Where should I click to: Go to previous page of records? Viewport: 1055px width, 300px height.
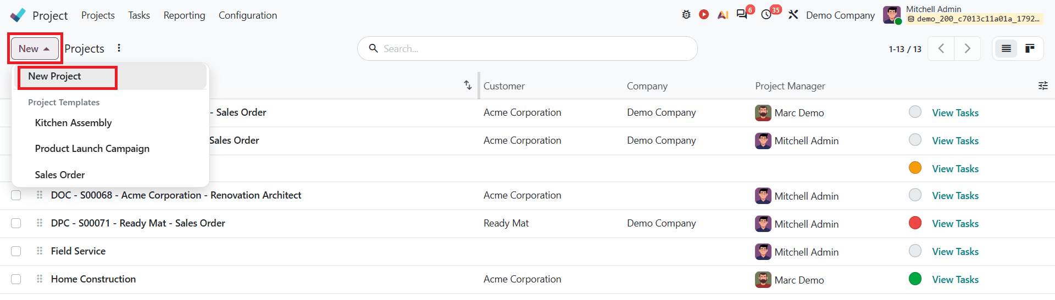click(941, 48)
